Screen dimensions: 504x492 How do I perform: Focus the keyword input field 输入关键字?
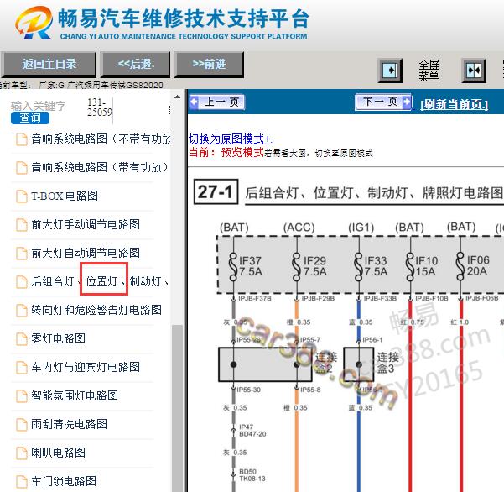point(38,106)
